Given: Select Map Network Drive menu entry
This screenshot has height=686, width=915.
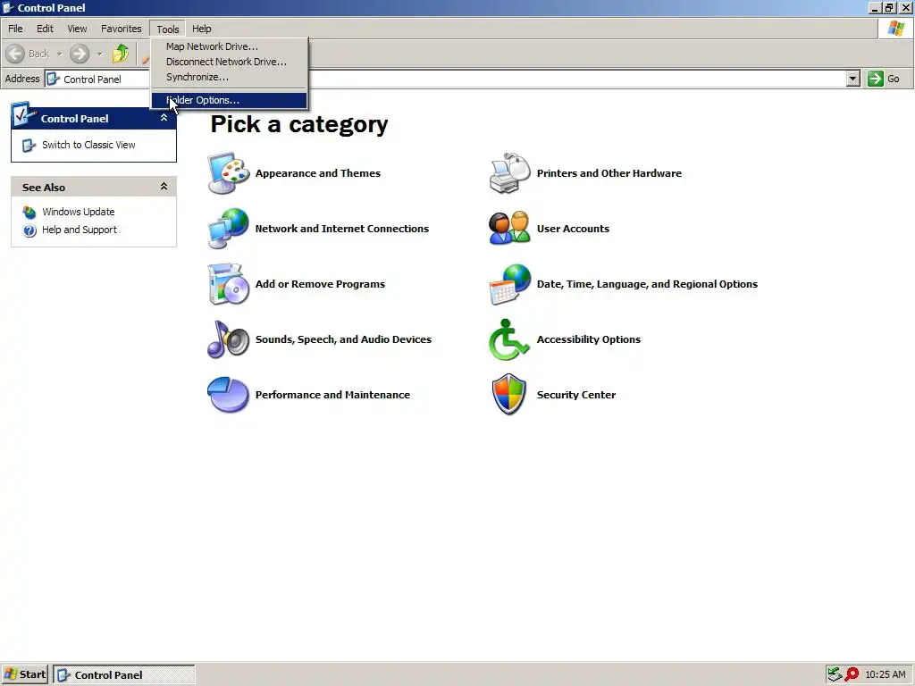Looking at the screenshot, I should tap(229, 46).
